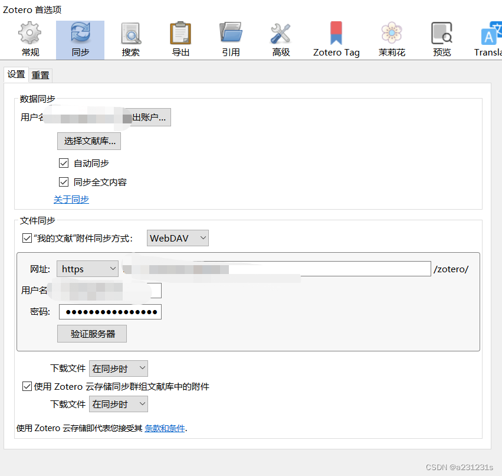Click the 选择文献库 choose libraries button
This screenshot has width=502, height=476.
(x=89, y=141)
